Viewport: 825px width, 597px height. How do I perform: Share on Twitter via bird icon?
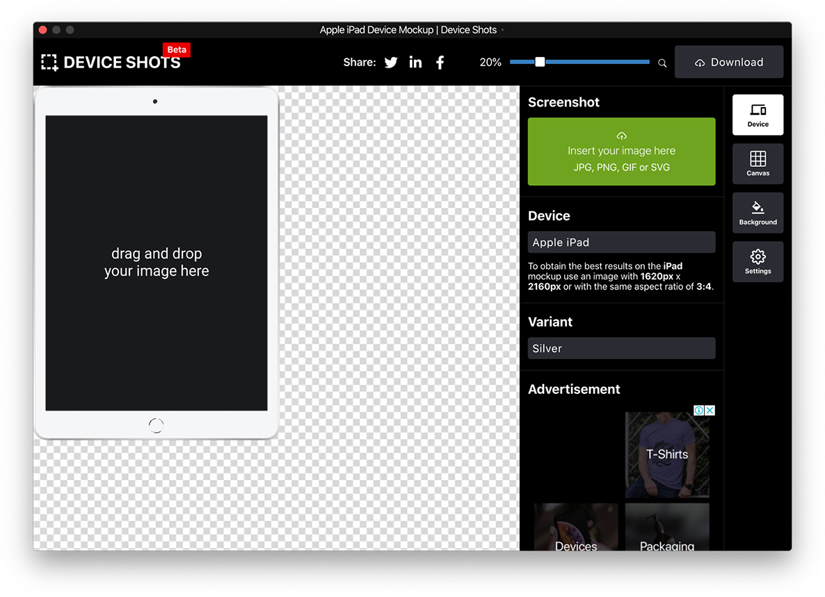(x=391, y=63)
